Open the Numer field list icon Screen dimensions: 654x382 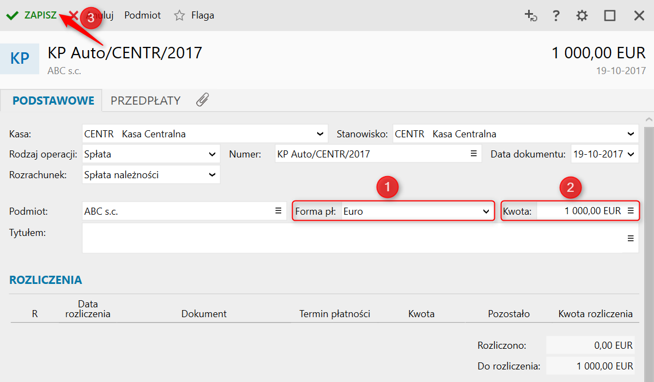pos(474,154)
